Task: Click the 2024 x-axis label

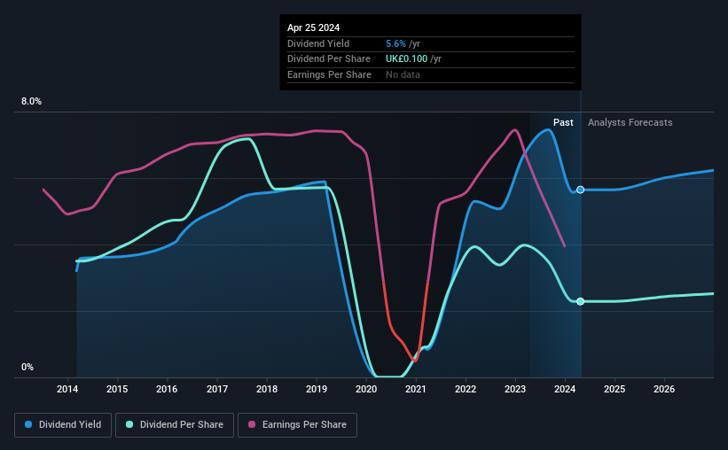Action: [x=565, y=389]
